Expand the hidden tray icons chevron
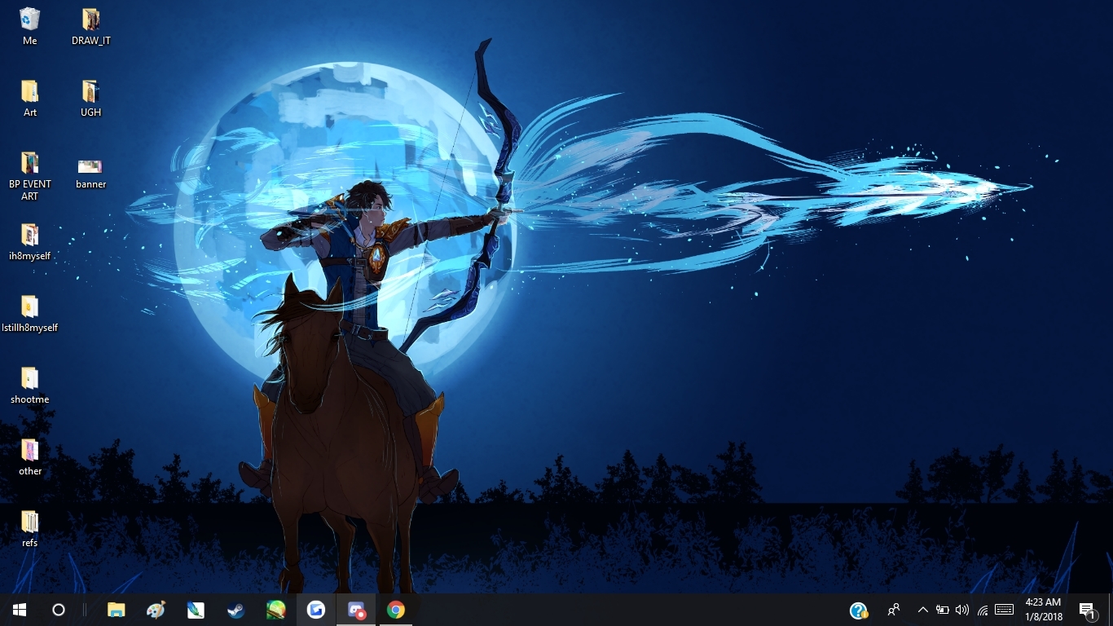The image size is (1113, 626). pyautogui.click(x=923, y=610)
